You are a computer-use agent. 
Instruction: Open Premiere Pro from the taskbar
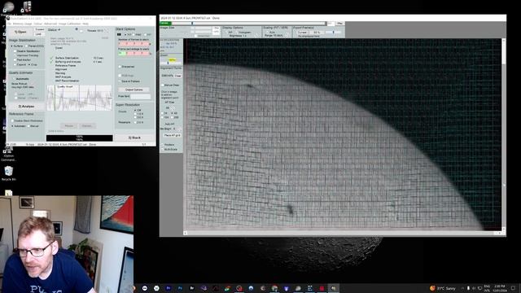click(x=169, y=288)
